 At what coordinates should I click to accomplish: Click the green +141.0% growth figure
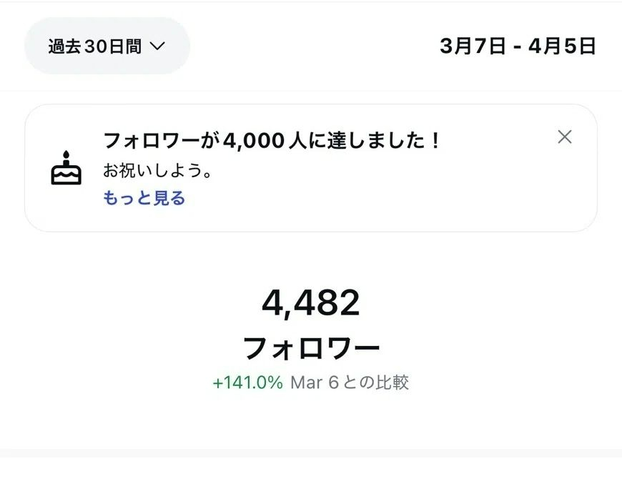247,382
